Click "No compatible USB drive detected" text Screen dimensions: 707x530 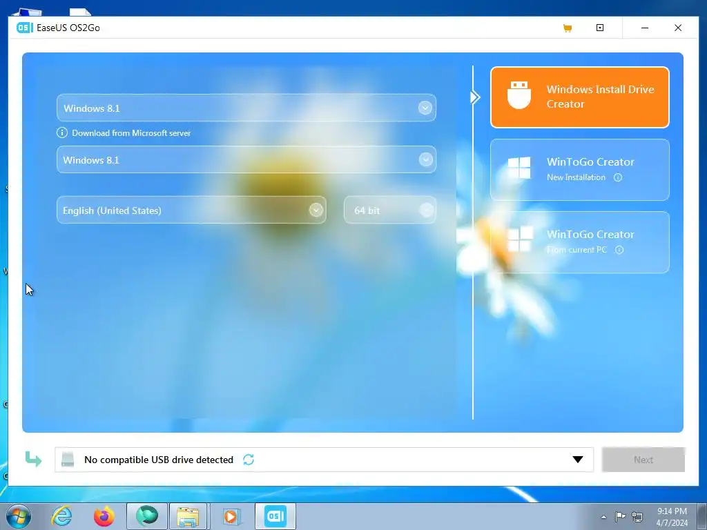click(159, 460)
